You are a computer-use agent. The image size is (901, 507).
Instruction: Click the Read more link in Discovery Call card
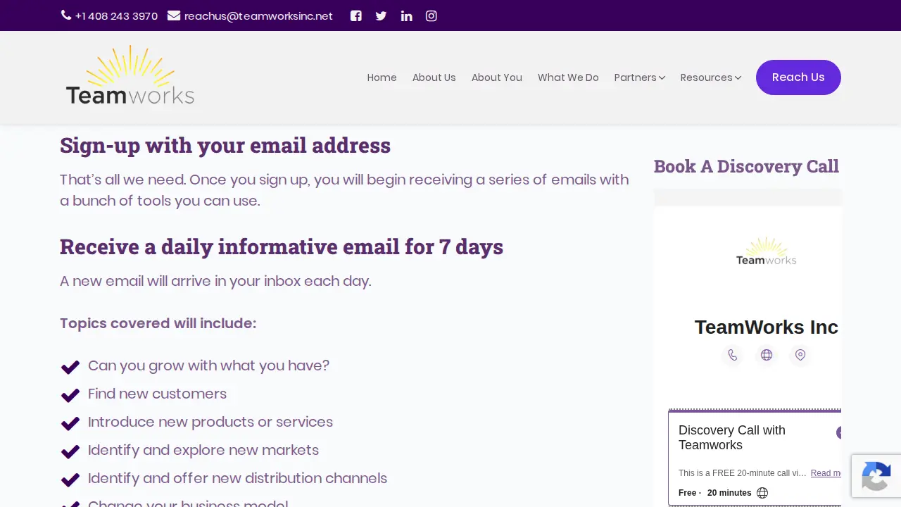pos(826,473)
